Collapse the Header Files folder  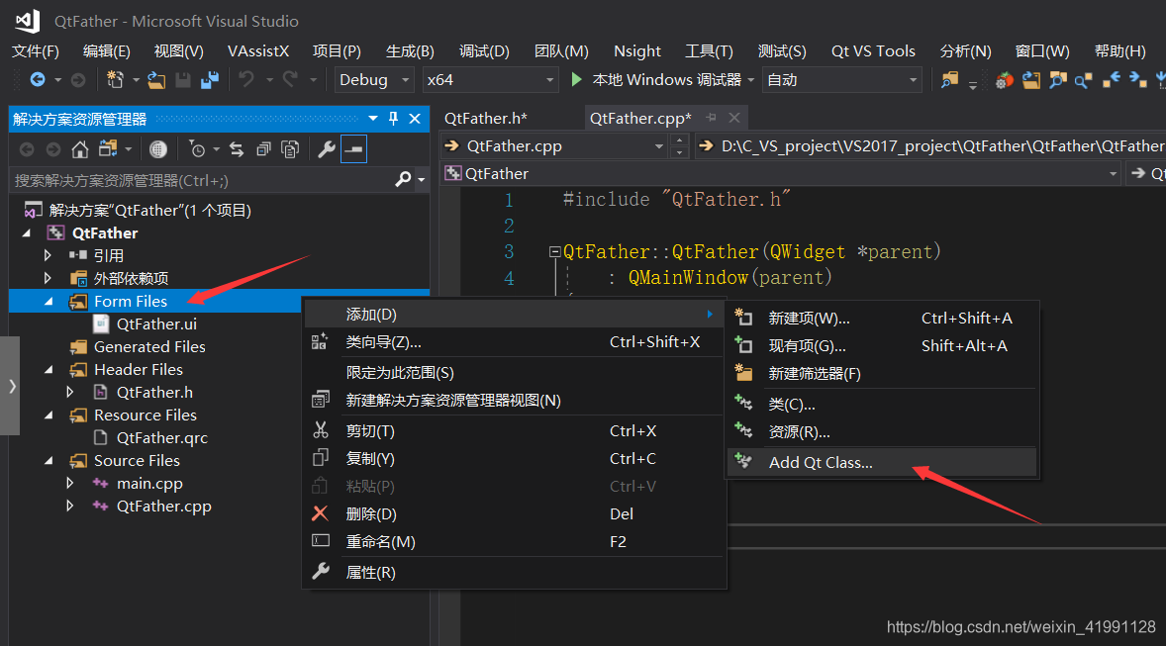pyautogui.click(x=49, y=369)
